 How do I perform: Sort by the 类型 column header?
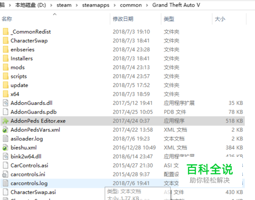[x=169, y=19]
